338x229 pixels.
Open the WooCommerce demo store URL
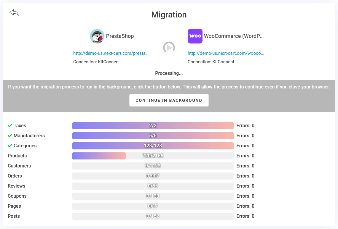tap(225, 53)
